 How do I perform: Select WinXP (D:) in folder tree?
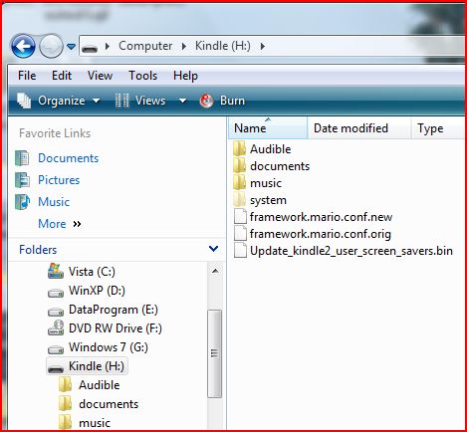coord(97,291)
